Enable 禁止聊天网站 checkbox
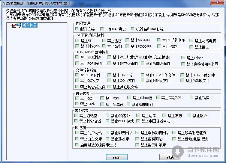This screenshot has width=226, height=163. pos(107,133)
